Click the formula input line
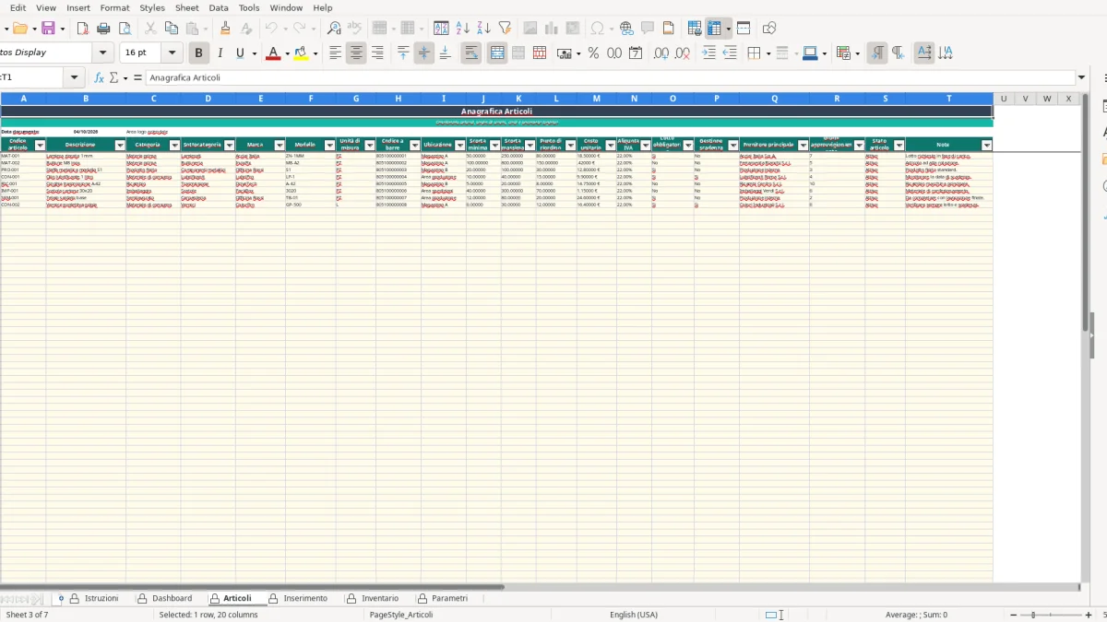This screenshot has width=1107, height=622. [609, 78]
